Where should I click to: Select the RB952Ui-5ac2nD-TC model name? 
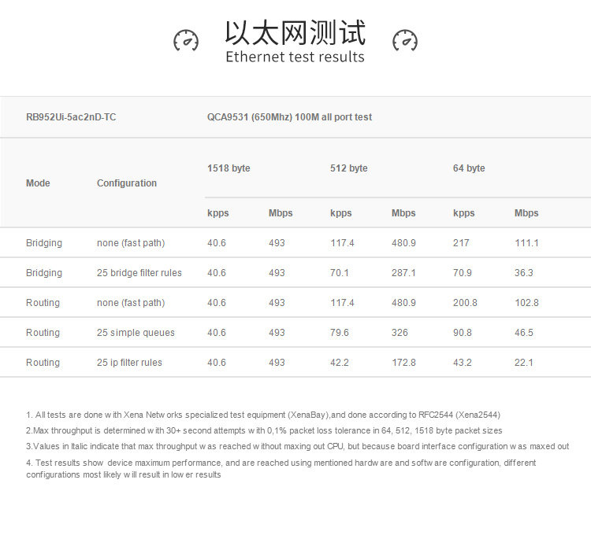(71, 117)
